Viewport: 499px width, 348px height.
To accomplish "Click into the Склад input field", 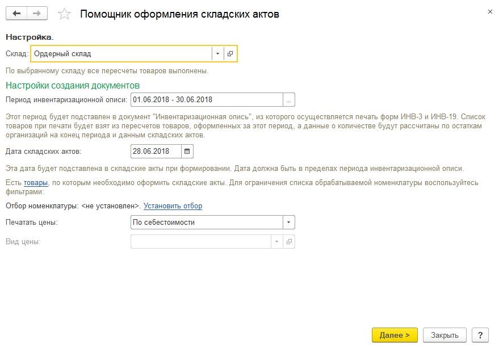I will [121, 53].
